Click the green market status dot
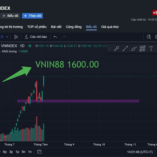Image resolution: width=157 pixels, height=157 pixels. tap(30, 46)
